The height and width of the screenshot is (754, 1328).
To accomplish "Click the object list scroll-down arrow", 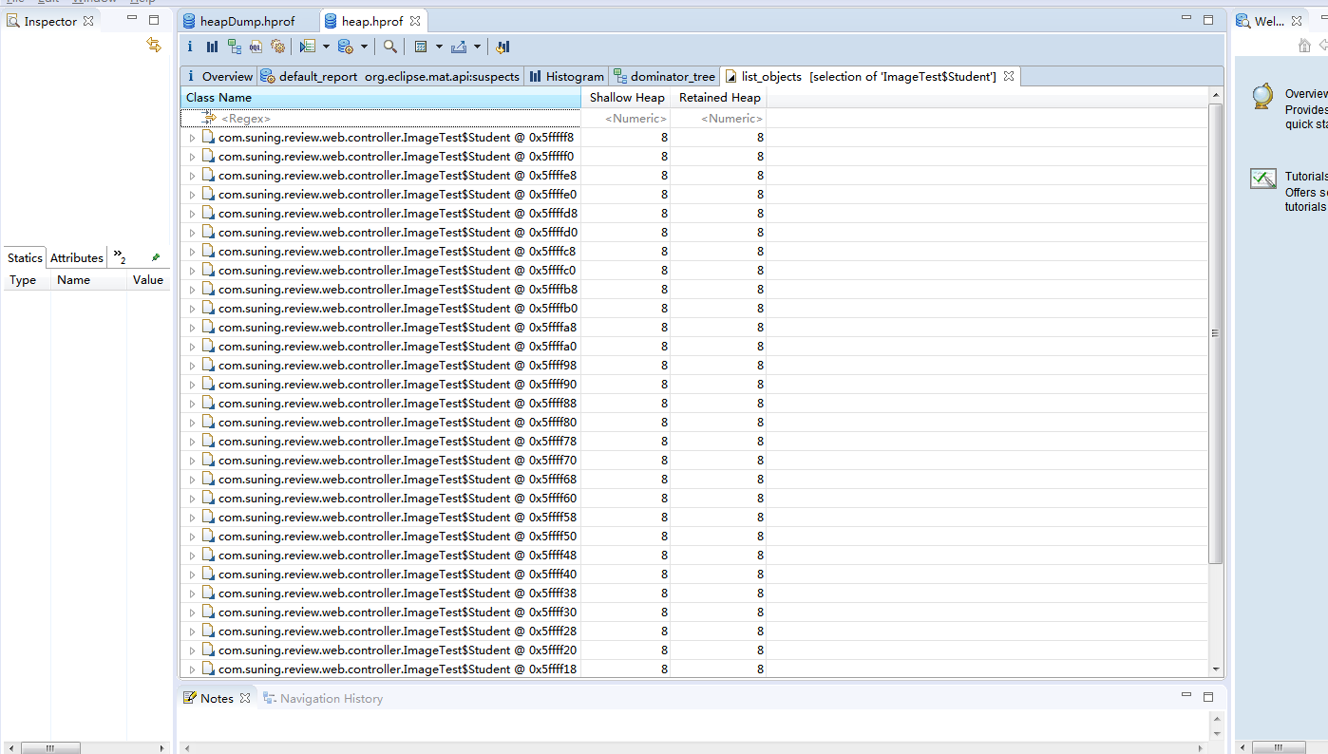I will tap(1216, 669).
